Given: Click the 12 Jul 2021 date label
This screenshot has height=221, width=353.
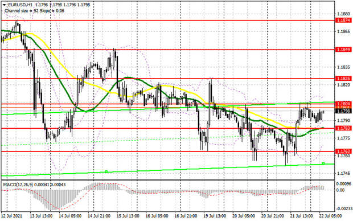Looking at the screenshot, I should 12,216.
